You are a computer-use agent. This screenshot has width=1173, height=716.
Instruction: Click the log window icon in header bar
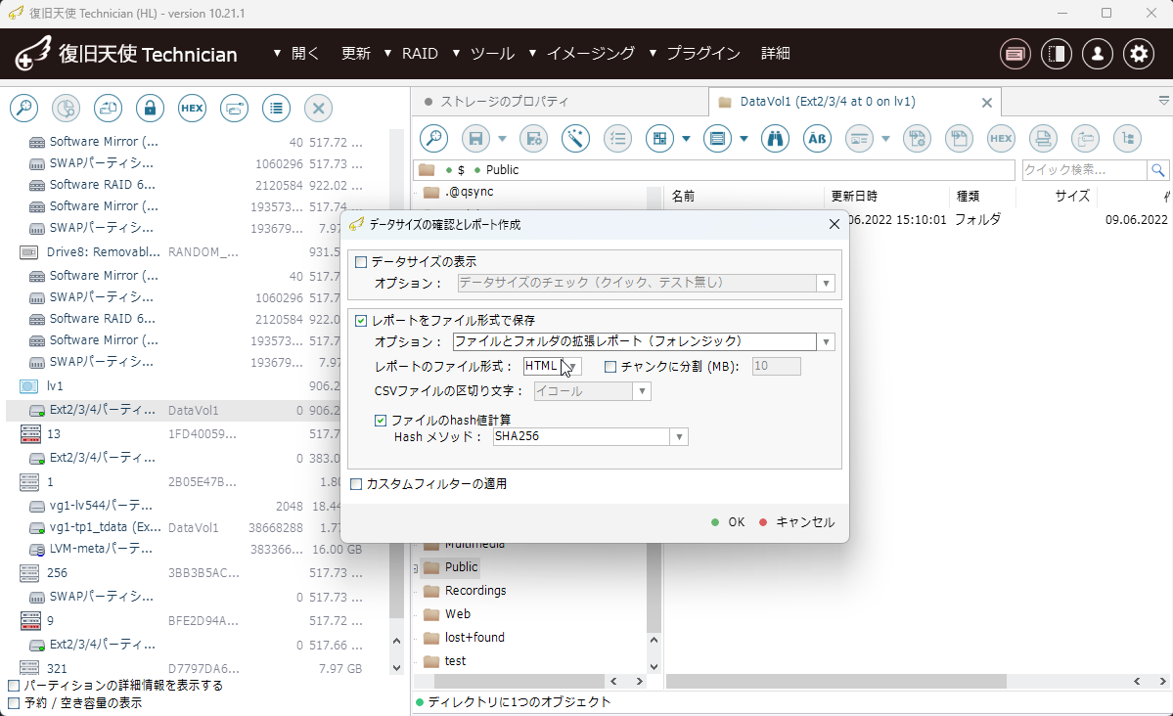pos(1015,54)
